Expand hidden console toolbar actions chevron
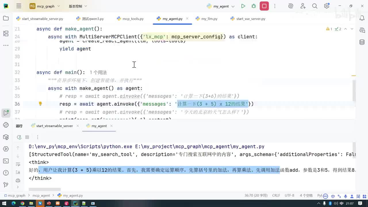368x207 pixels. coord(18,187)
